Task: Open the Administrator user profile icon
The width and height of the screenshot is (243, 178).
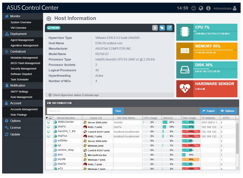Action: click(x=235, y=8)
